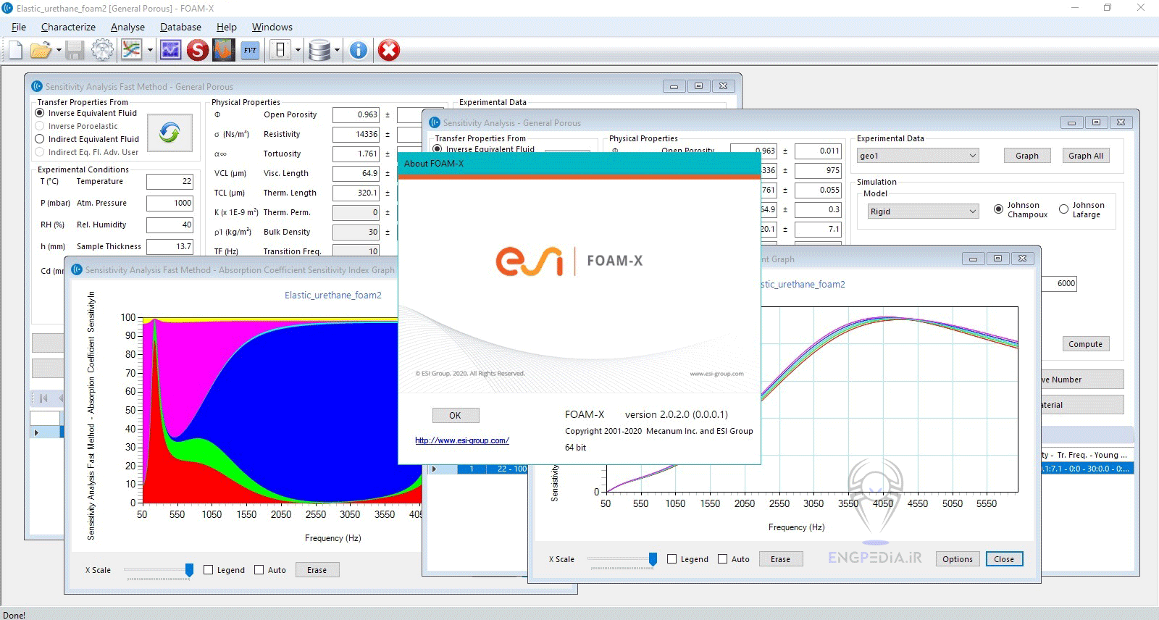Click the new document toolbar icon
Viewport: 1159px width, 620px height.
[15, 50]
